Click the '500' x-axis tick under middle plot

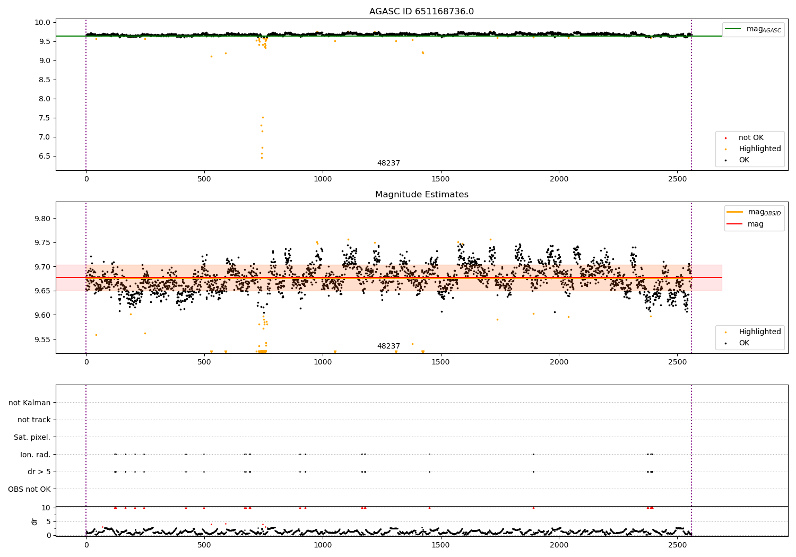pyautogui.click(x=204, y=362)
